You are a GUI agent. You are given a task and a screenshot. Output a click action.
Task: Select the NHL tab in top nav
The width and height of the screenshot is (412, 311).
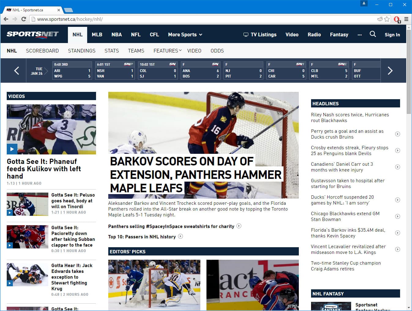[x=77, y=34]
